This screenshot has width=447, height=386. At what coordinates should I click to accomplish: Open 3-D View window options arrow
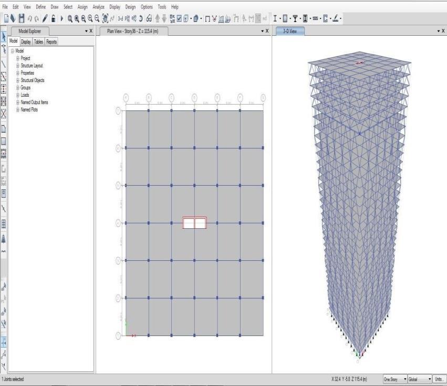(438, 31)
